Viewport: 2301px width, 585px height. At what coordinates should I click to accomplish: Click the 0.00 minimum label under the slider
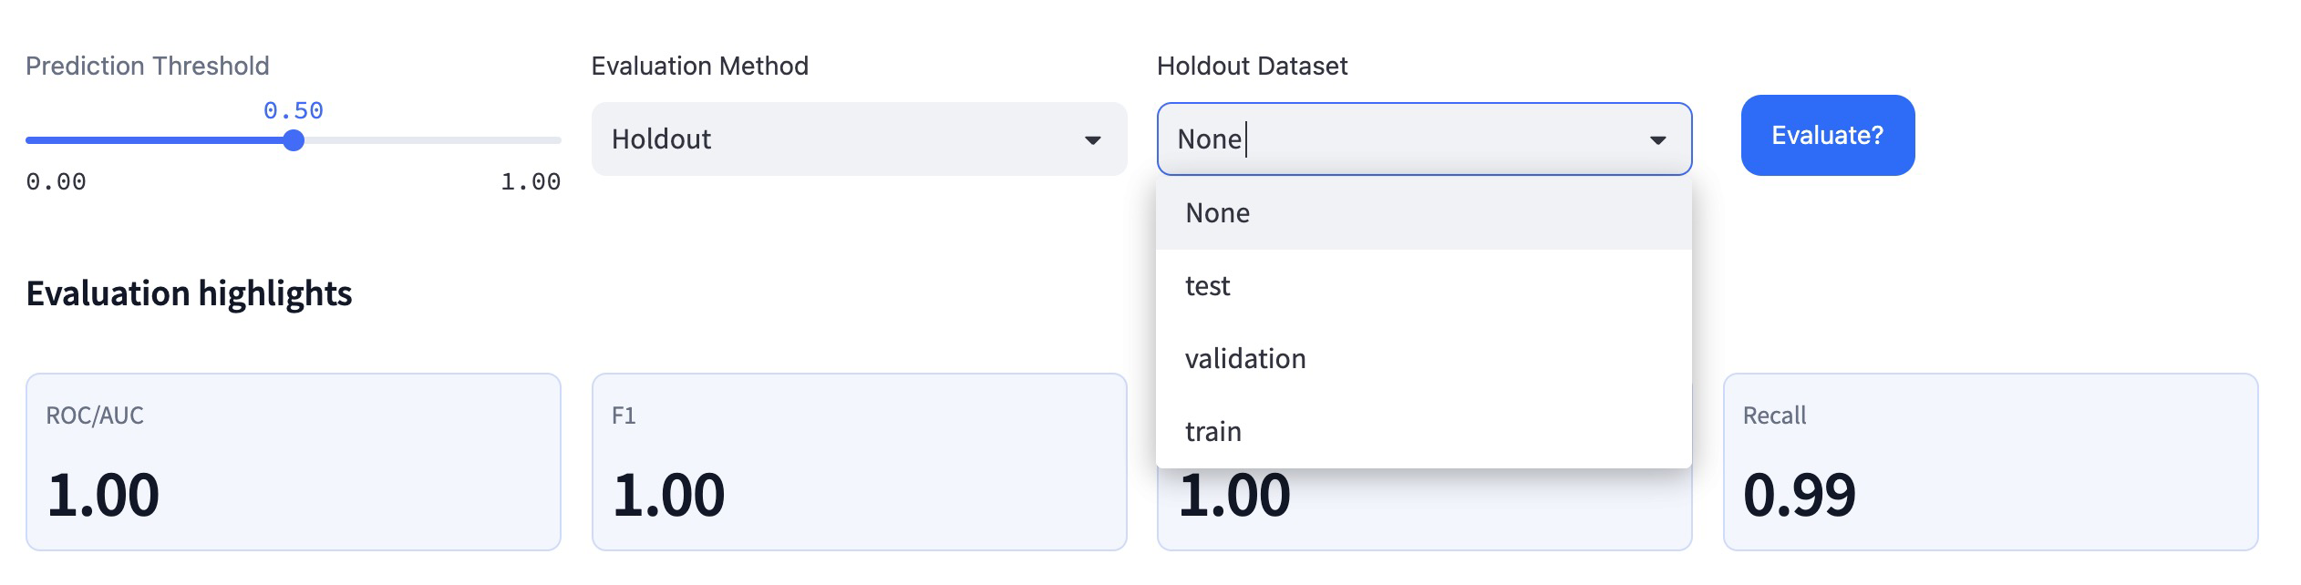click(56, 181)
